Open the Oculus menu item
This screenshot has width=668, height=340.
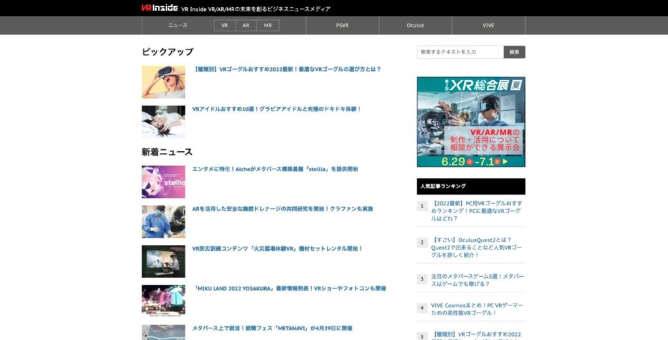coord(416,25)
